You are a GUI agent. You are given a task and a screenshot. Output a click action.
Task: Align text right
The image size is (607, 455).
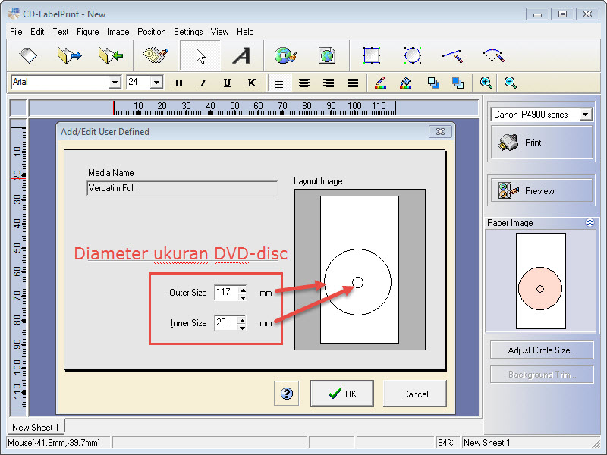coord(329,83)
